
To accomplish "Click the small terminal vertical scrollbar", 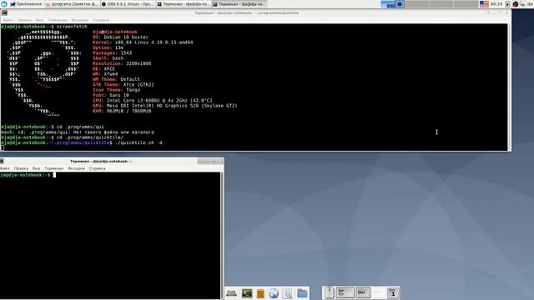I will tap(222, 235).
